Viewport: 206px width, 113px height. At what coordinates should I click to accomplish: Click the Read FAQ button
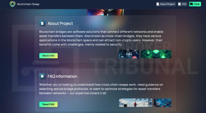click(48, 104)
